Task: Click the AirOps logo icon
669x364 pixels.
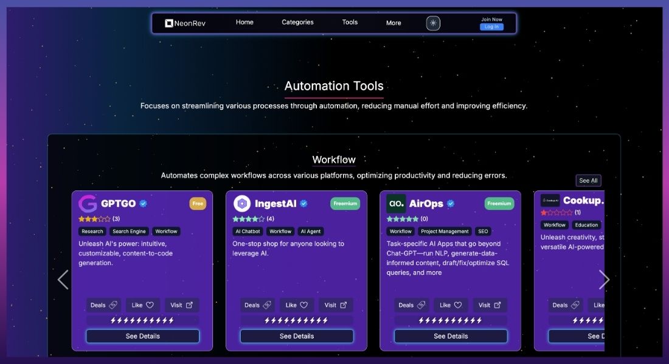Action: click(x=397, y=203)
